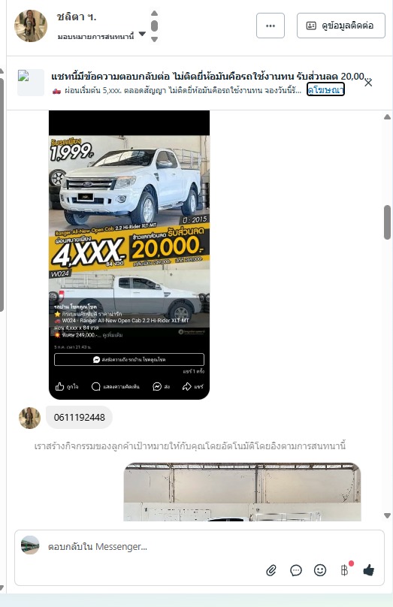Click header scroll up arrow
Screen dimensions: 393x607
154,14
